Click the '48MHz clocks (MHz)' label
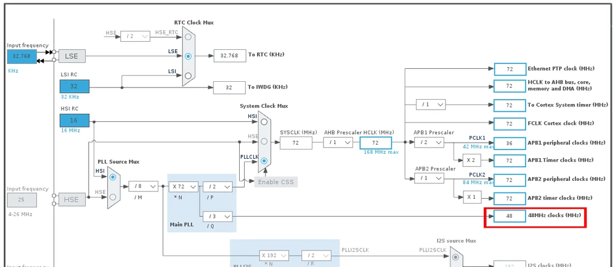Image resolution: width=615 pixels, height=267 pixels. pos(554,215)
